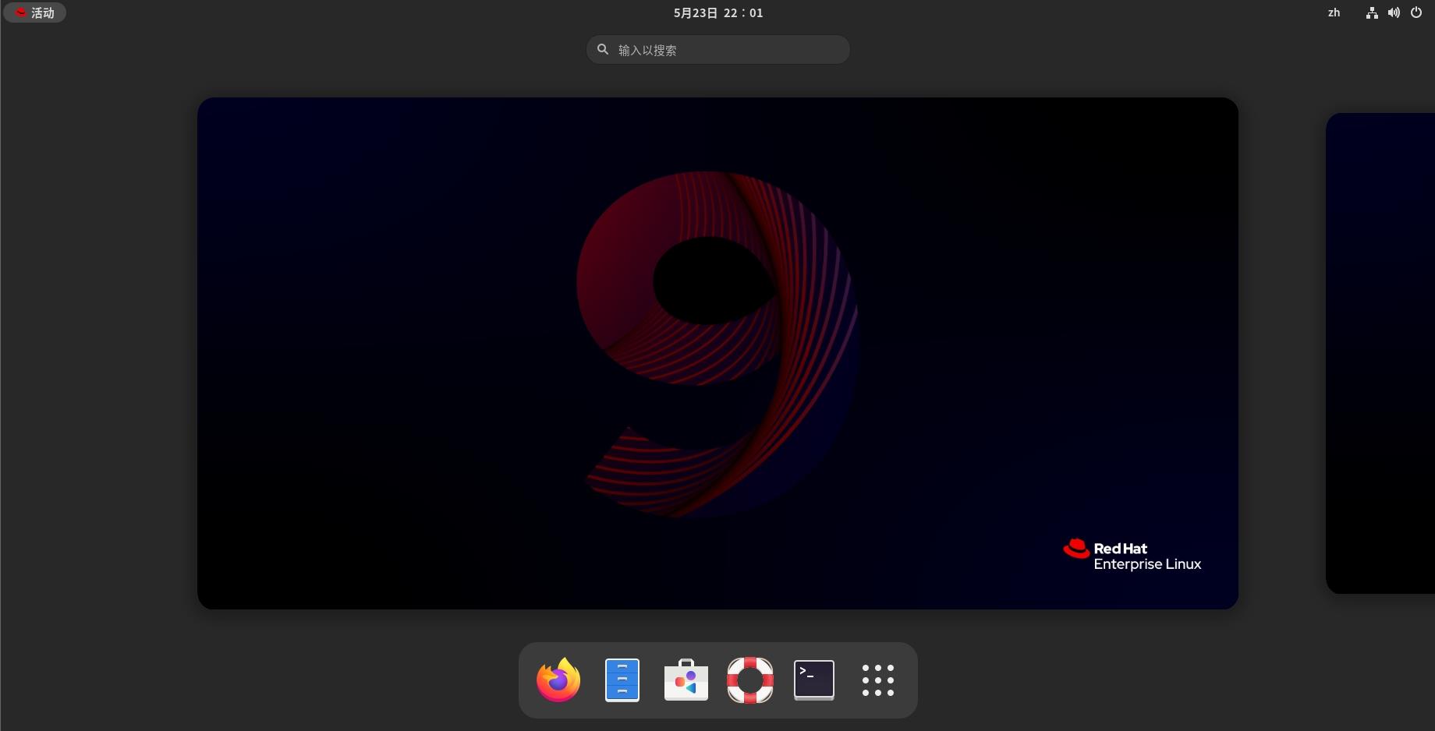Focus the 输入以搜索 search field
Viewport: 1435px width, 731px height.
point(718,50)
